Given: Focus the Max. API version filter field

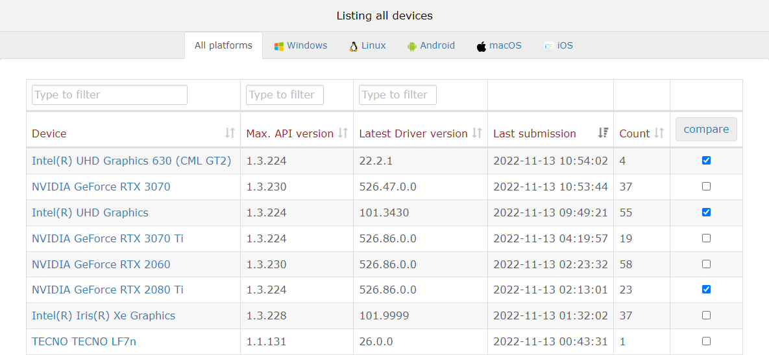Looking at the screenshot, I should (x=284, y=95).
